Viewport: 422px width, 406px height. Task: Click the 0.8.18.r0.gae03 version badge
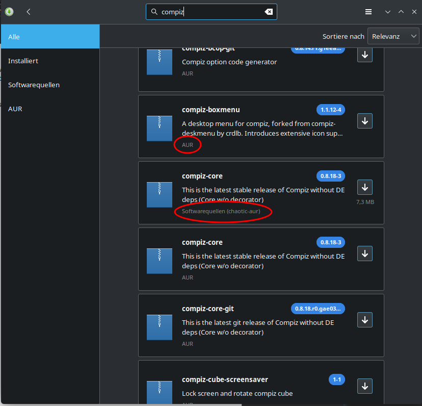[318, 309]
